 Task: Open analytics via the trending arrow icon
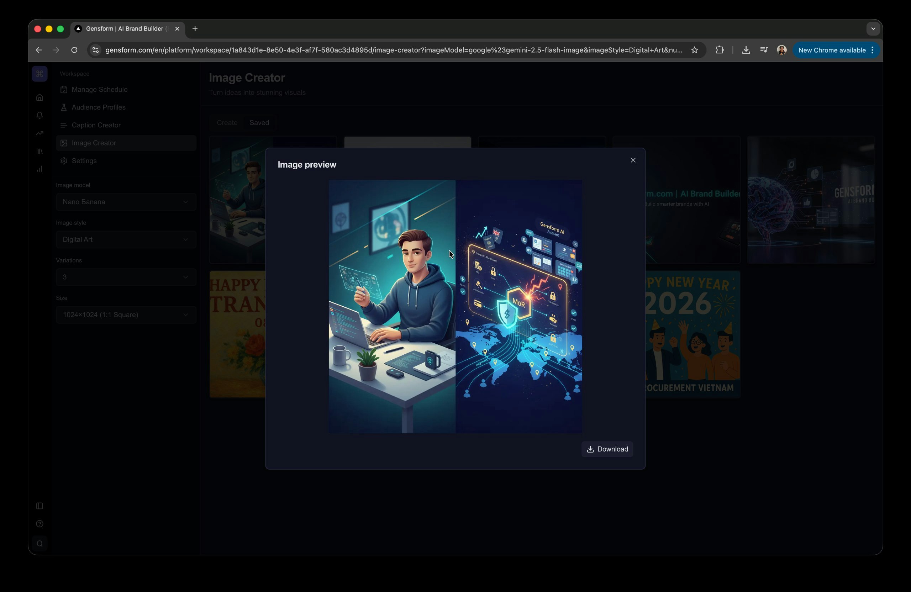click(40, 133)
